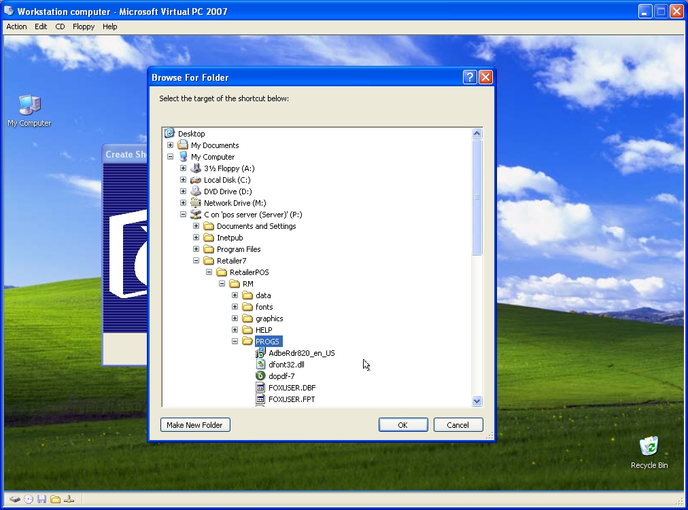Click the Network Drive (M:) icon
This screenshot has width=688, height=510.
[x=196, y=203]
